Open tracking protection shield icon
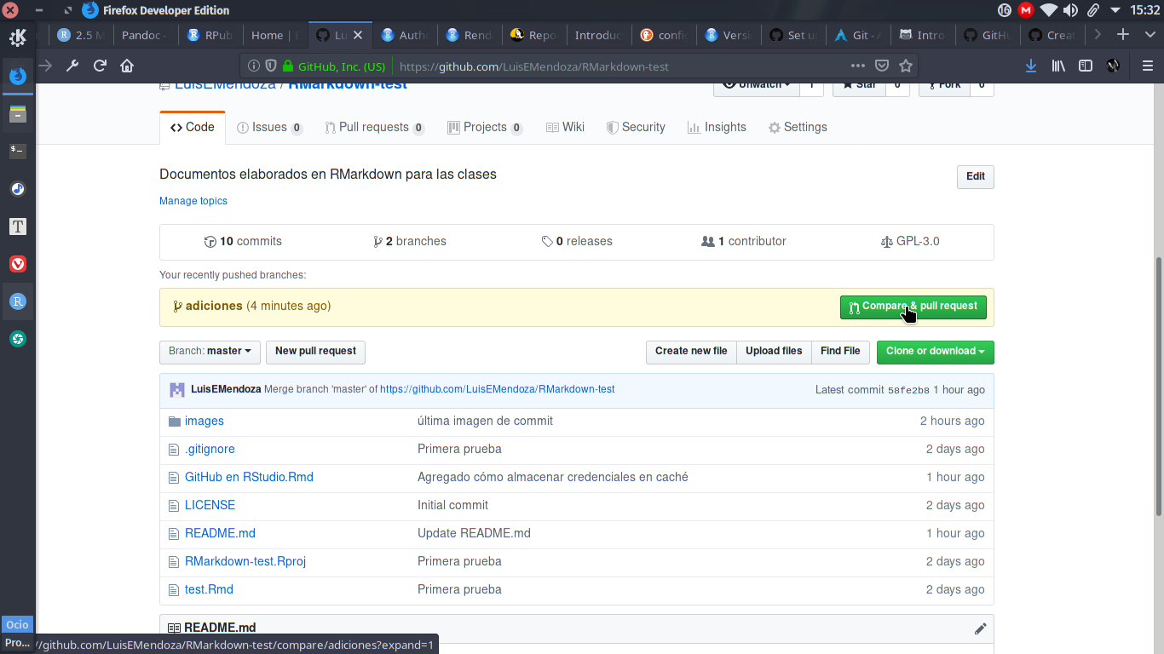The image size is (1164, 654). click(271, 66)
